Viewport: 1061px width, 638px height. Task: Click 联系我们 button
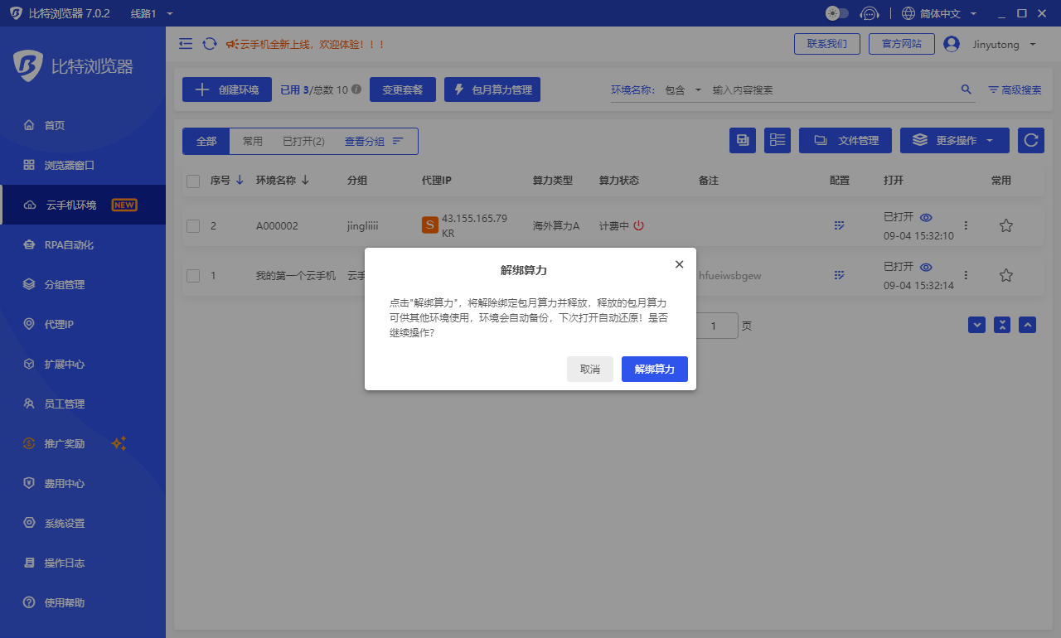[827, 44]
